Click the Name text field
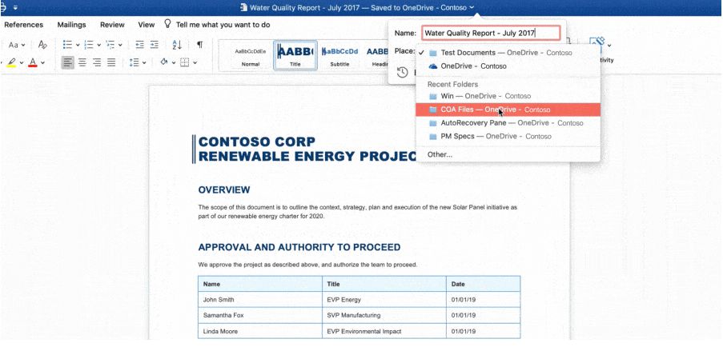The height and width of the screenshot is (355, 723). pyautogui.click(x=491, y=33)
